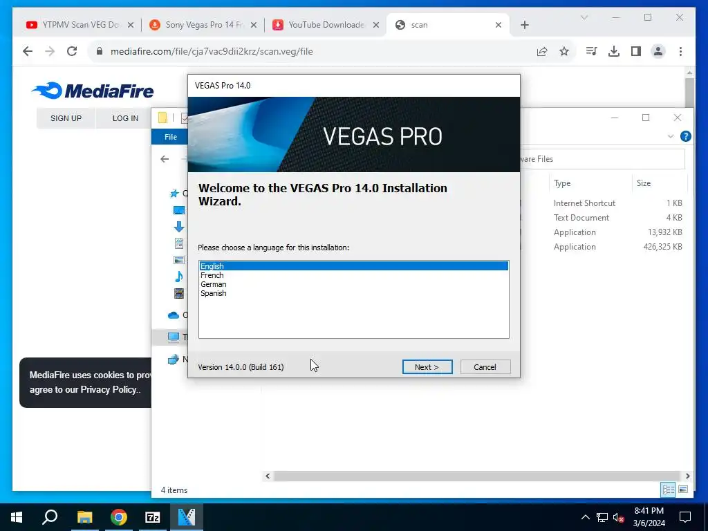Go back in Chrome browser
708x531 pixels.
[28, 51]
